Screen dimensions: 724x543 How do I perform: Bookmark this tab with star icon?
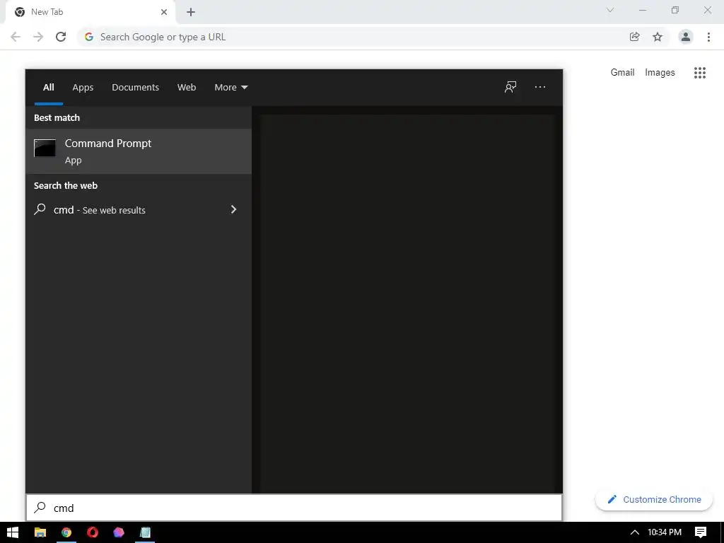click(658, 37)
